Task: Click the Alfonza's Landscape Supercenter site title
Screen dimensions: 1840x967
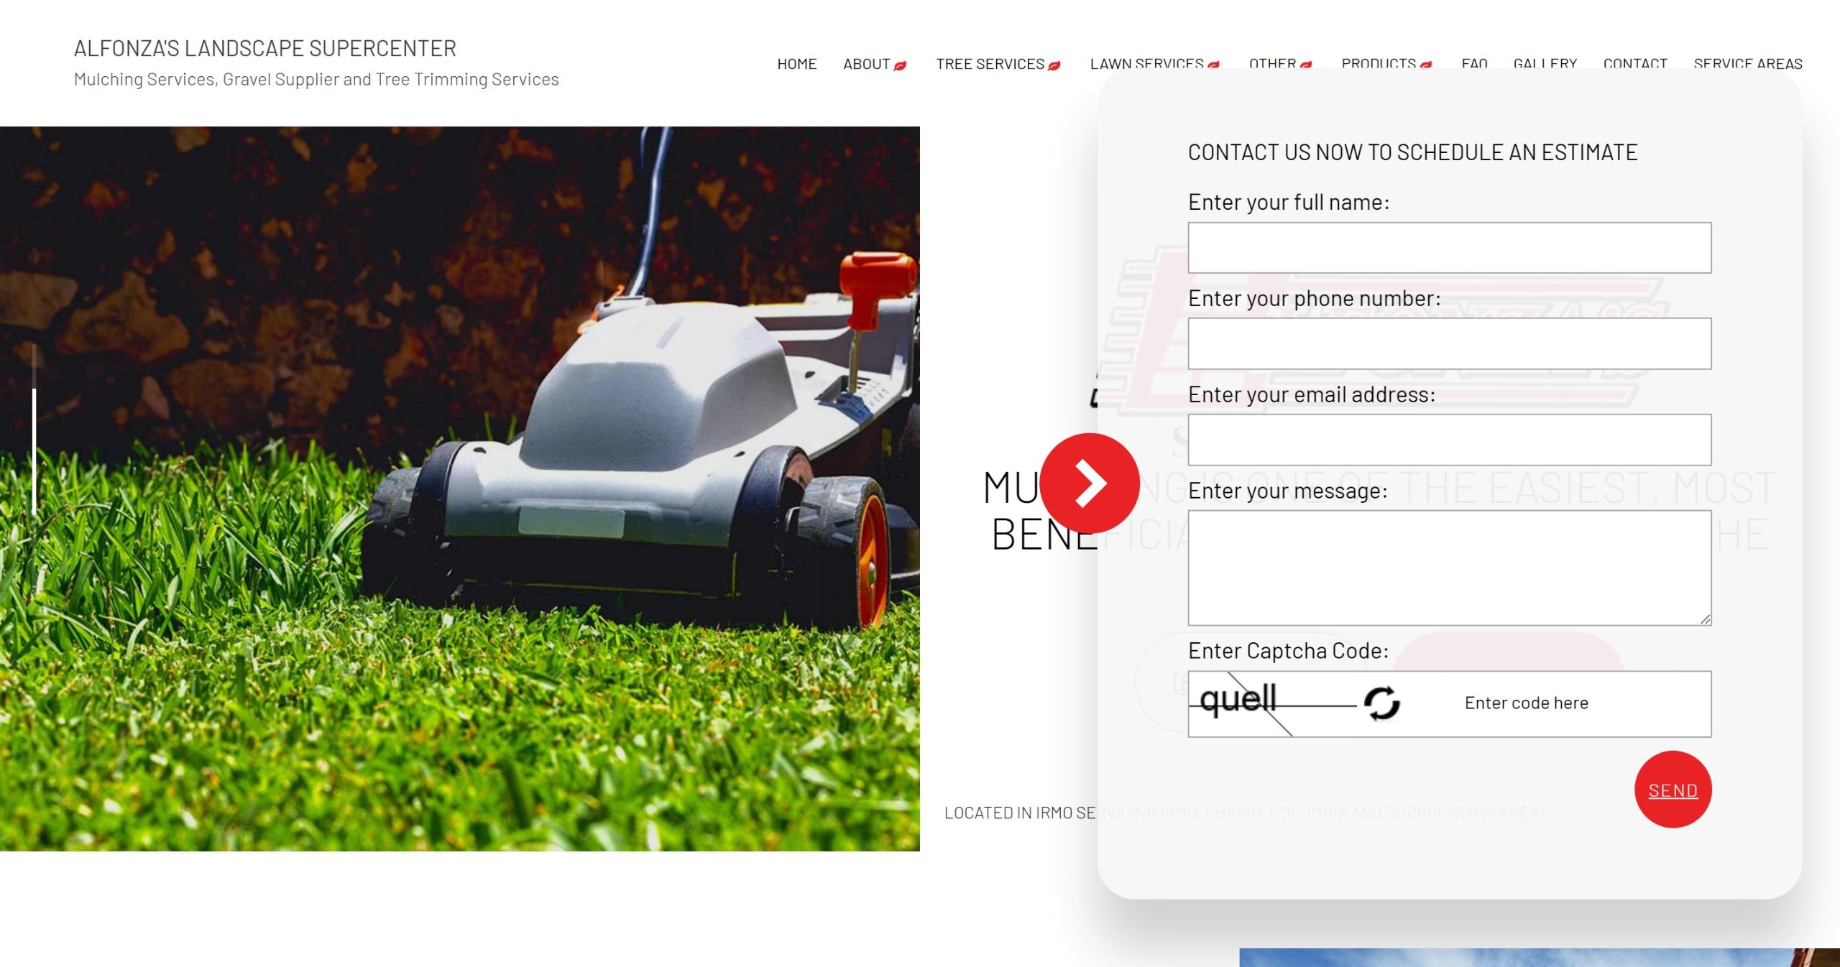Action: [264, 48]
